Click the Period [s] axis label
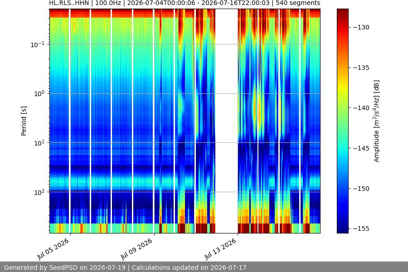 tap(24, 121)
